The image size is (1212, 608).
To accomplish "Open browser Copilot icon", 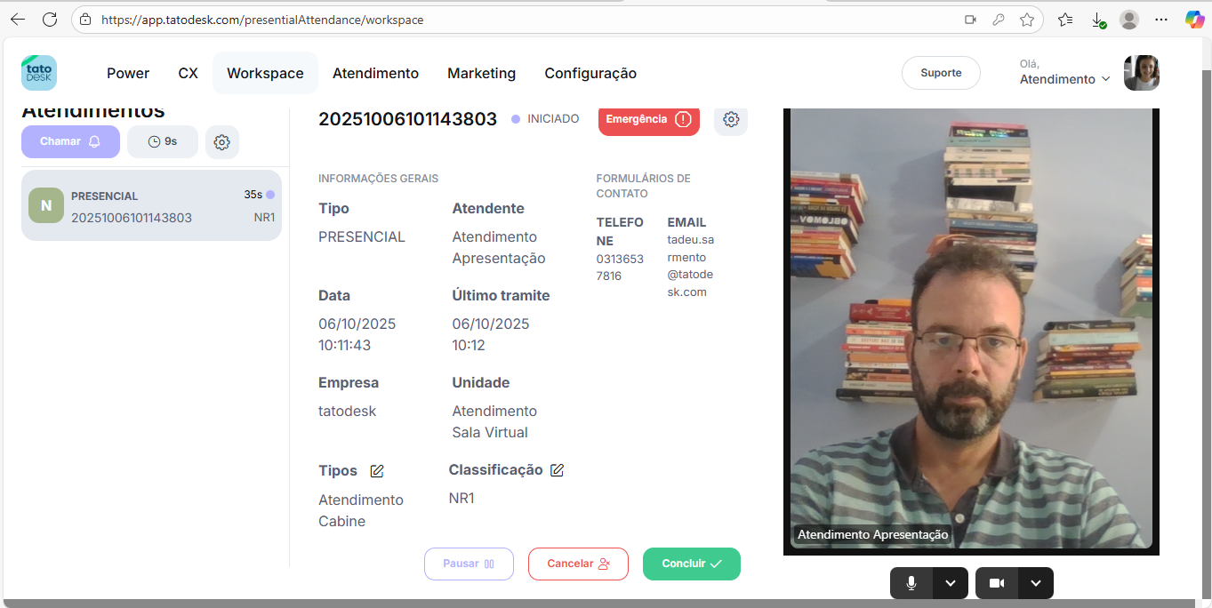I will (x=1194, y=20).
